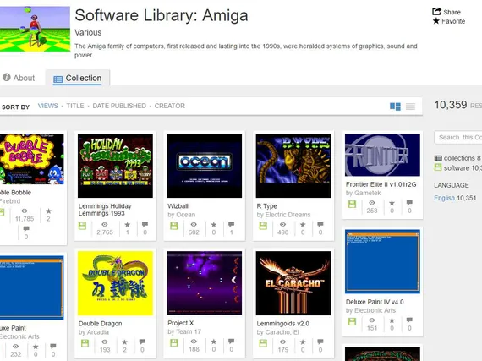Screen dimensions: 482x361
Task: Open the El Caracho Lemmingoids thumbnail
Action: (x=293, y=283)
